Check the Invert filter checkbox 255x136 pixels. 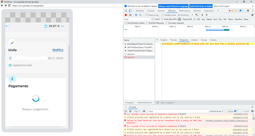pos(153,19)
